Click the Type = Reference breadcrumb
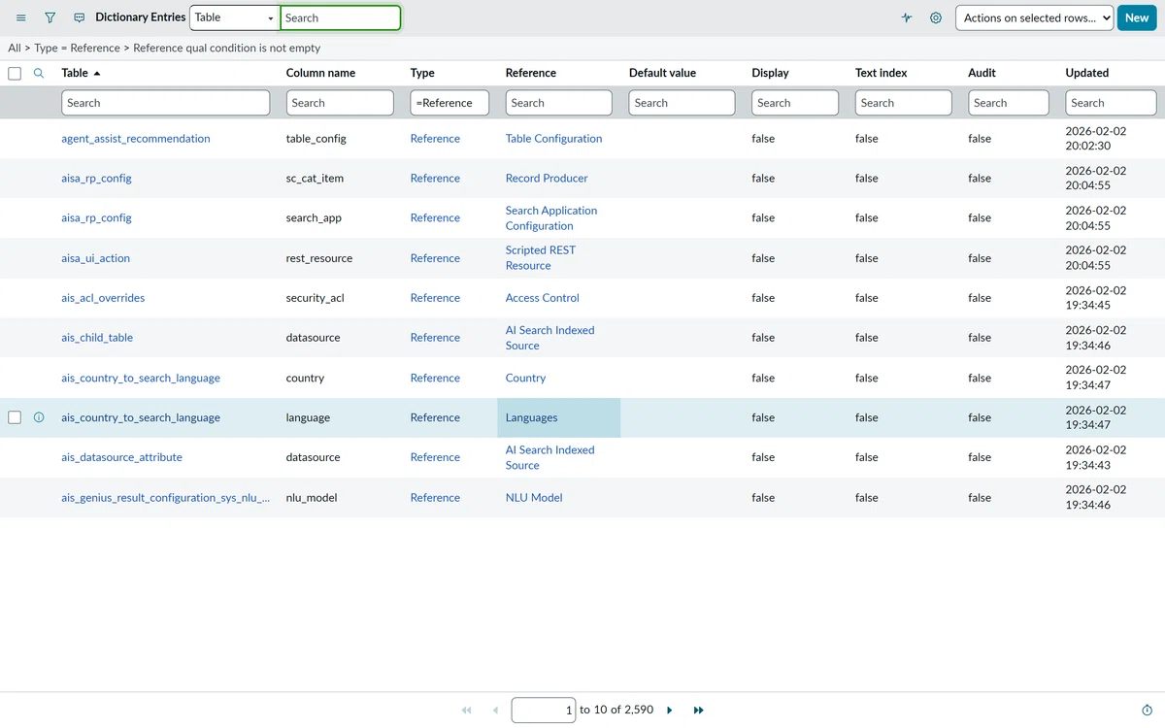This screenshot has height=728, width=1165. pos(78,48)
